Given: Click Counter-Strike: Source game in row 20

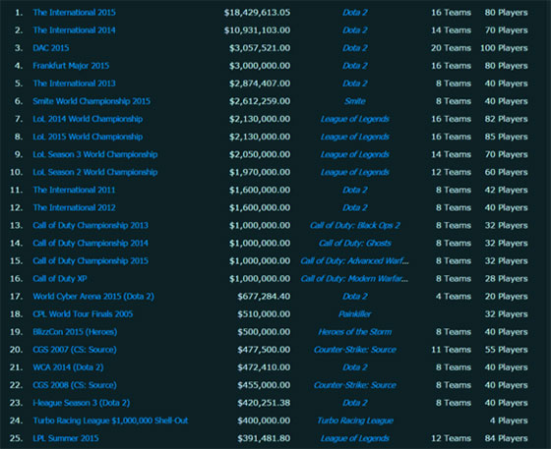Looking at the screenshot, I should [355, 350].
